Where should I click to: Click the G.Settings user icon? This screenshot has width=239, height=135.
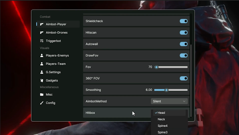pyautogui.click(x=42, y=72)
